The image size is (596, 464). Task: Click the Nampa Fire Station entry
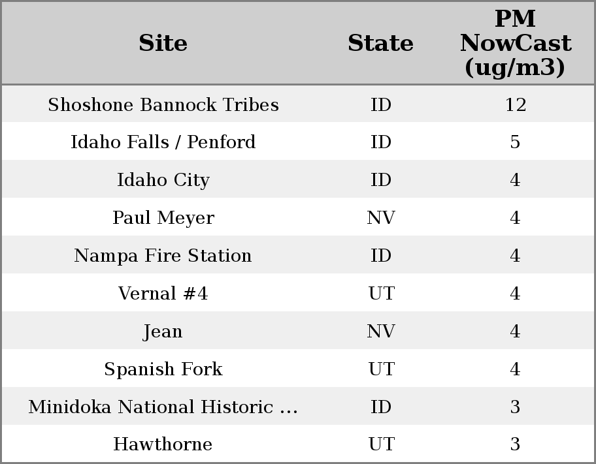[x=163, y=256]
